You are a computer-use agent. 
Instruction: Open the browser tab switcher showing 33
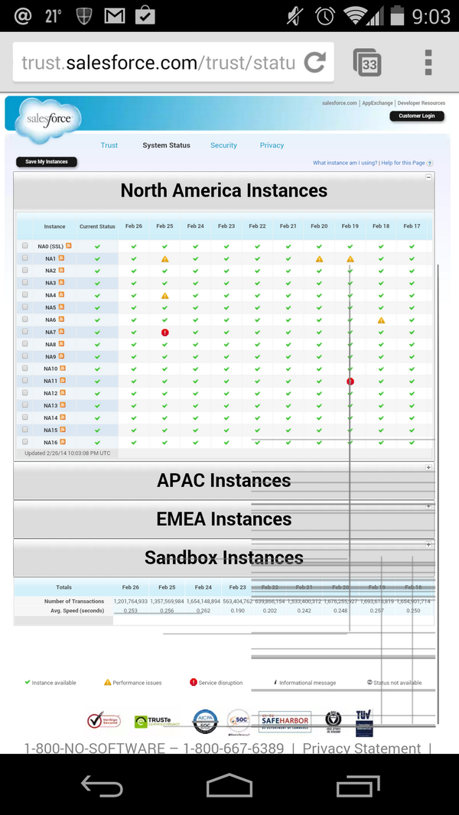coord(367,63)
